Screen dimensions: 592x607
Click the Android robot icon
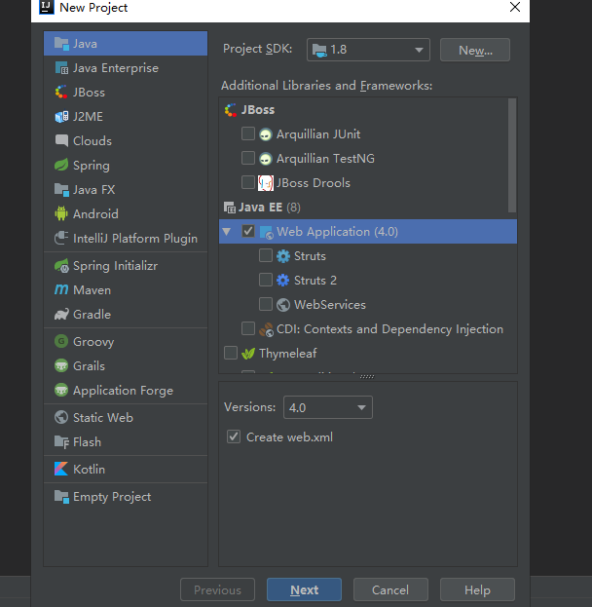click(61, 213)
